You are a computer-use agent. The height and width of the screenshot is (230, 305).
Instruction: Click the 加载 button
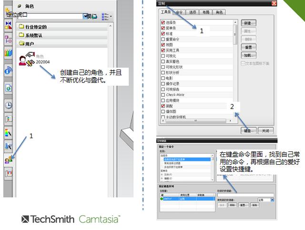[249, 55]
